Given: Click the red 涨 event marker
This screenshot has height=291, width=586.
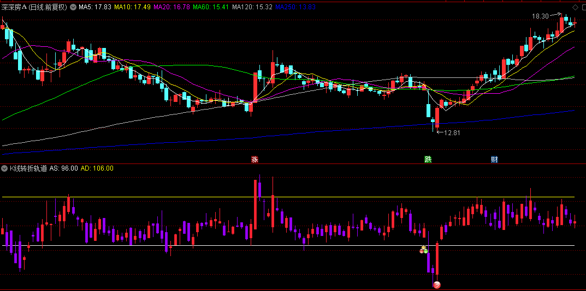Looking at the screenshot, I should [254, 160].
